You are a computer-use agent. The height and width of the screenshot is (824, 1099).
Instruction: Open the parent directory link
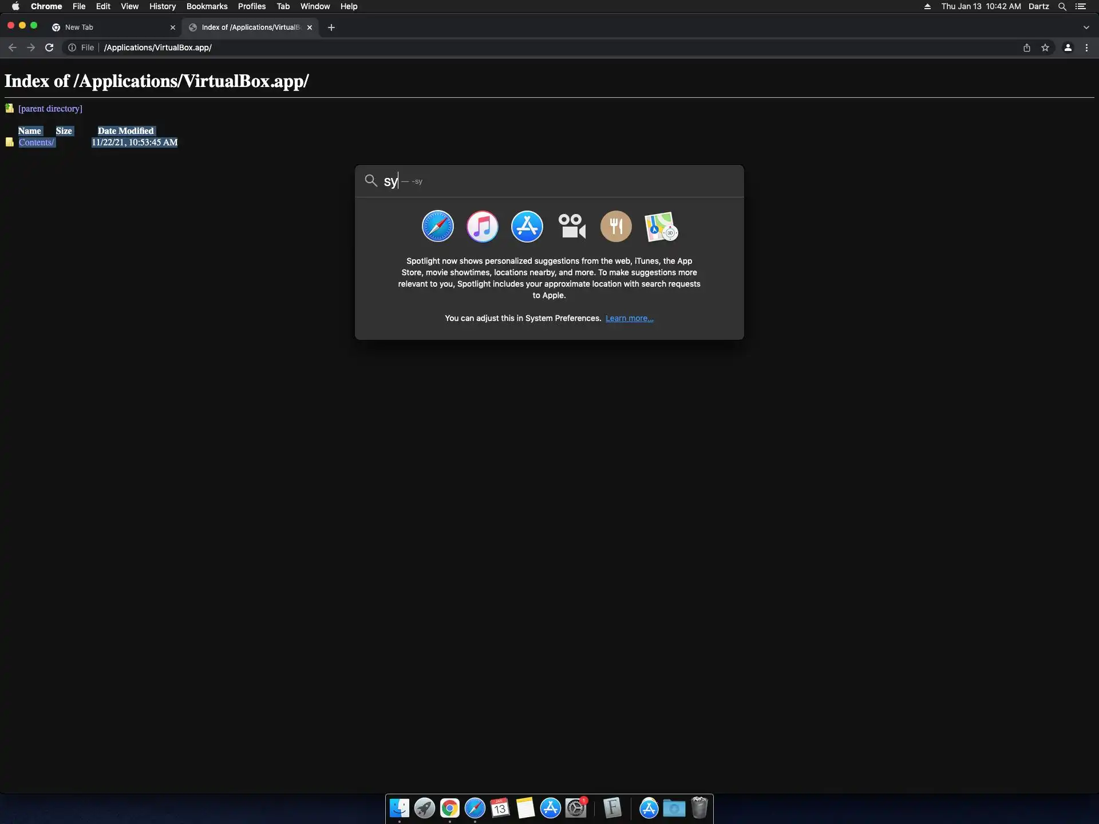(50, 109)
